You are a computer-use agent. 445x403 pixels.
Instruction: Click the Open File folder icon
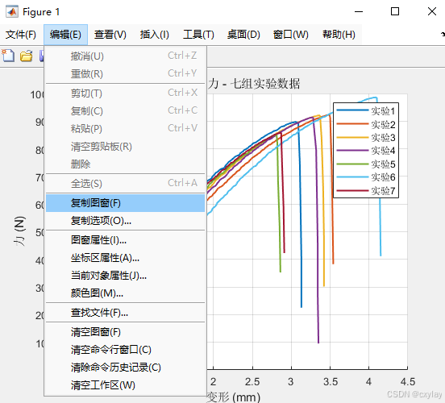(26, 56)
